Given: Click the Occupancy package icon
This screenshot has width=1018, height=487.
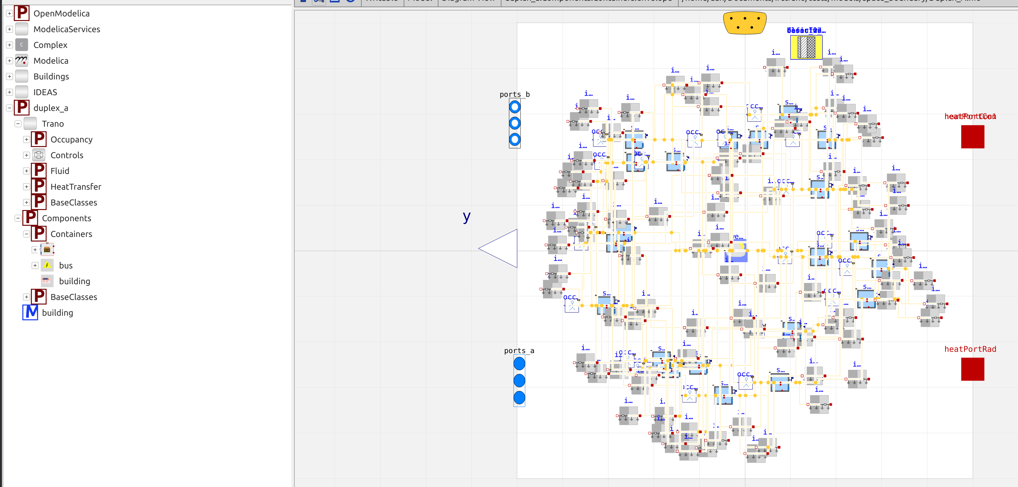Looking at the screenshot, I should tap(39, 139).
